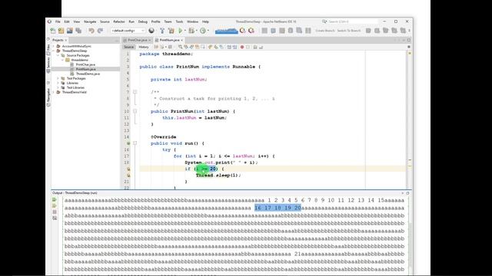492x276 pixels.
Task: Toggle Highlight Search in the editor toolbar
Action: pos(197,47)
